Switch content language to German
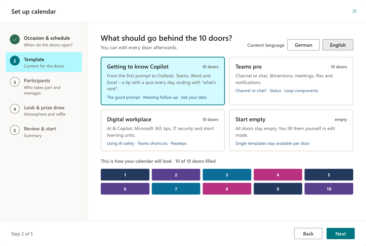 (x=303, y=45)
